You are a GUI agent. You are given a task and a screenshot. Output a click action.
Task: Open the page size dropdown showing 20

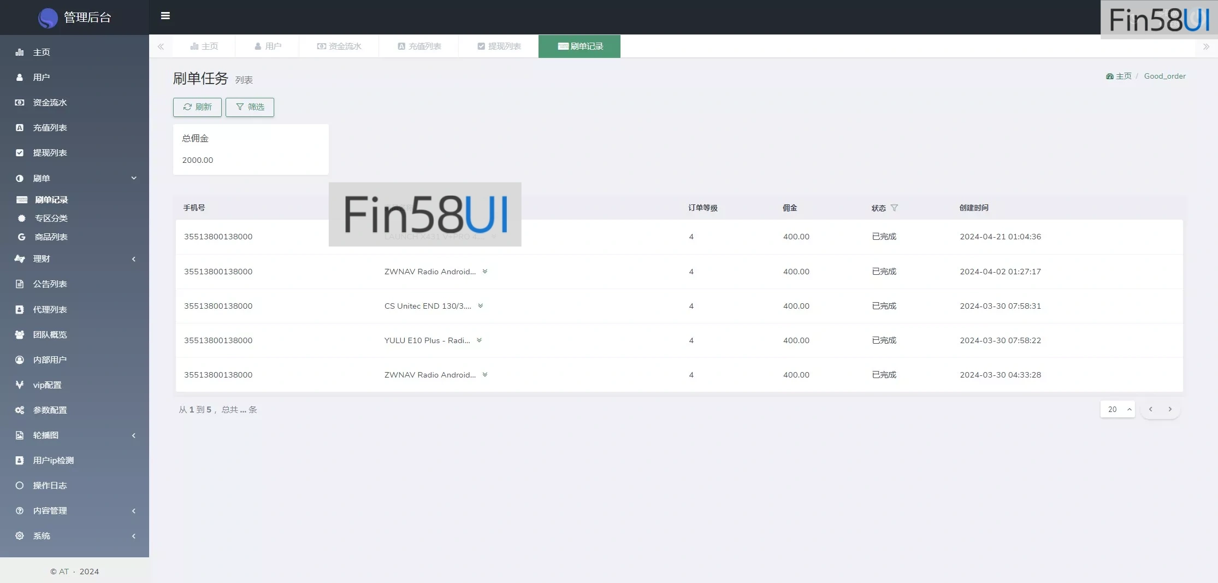click(x=1117, y=409)
